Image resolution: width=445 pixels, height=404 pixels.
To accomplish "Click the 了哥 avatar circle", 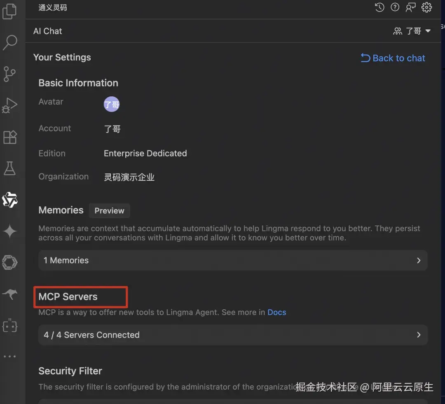I will coord(112,104).
